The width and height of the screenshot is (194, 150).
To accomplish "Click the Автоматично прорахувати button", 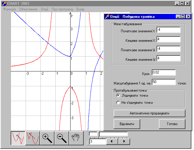I will tap(149, 113).
